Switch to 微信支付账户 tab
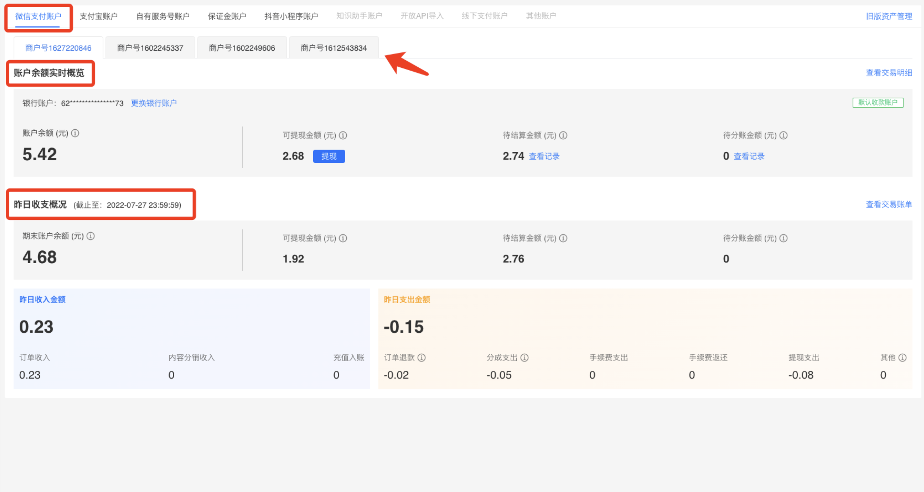Viewport: 924px width, 492px height. pyautogui.click(x=38, y=17)
